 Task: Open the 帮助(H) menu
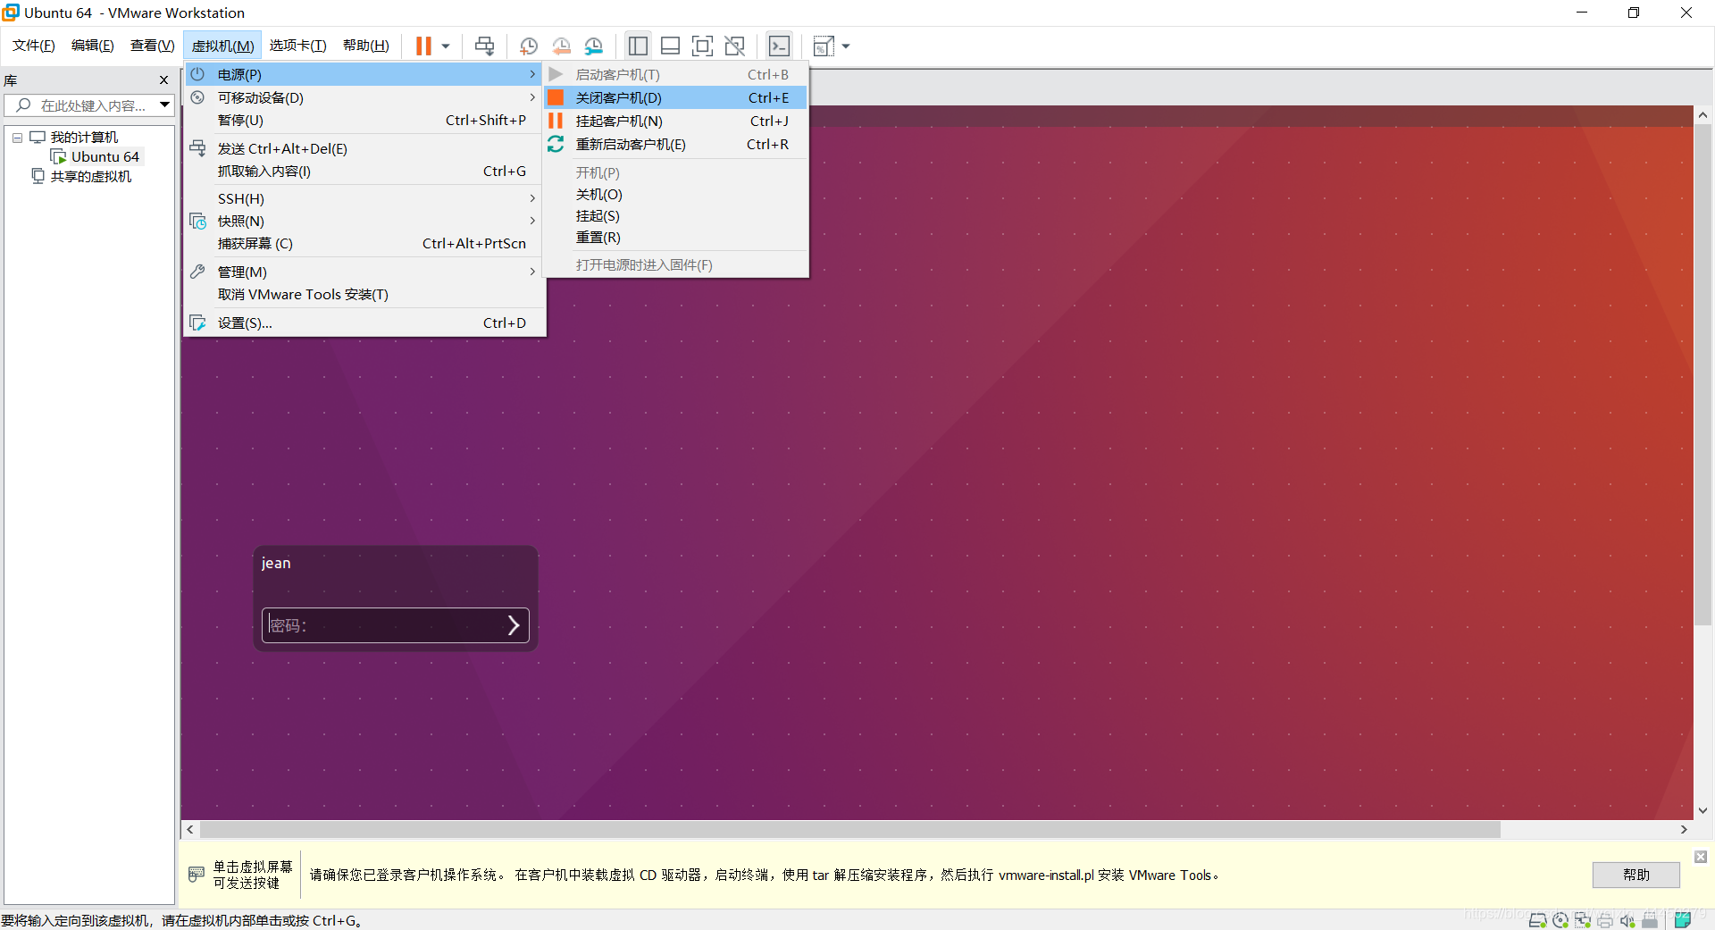366,46
